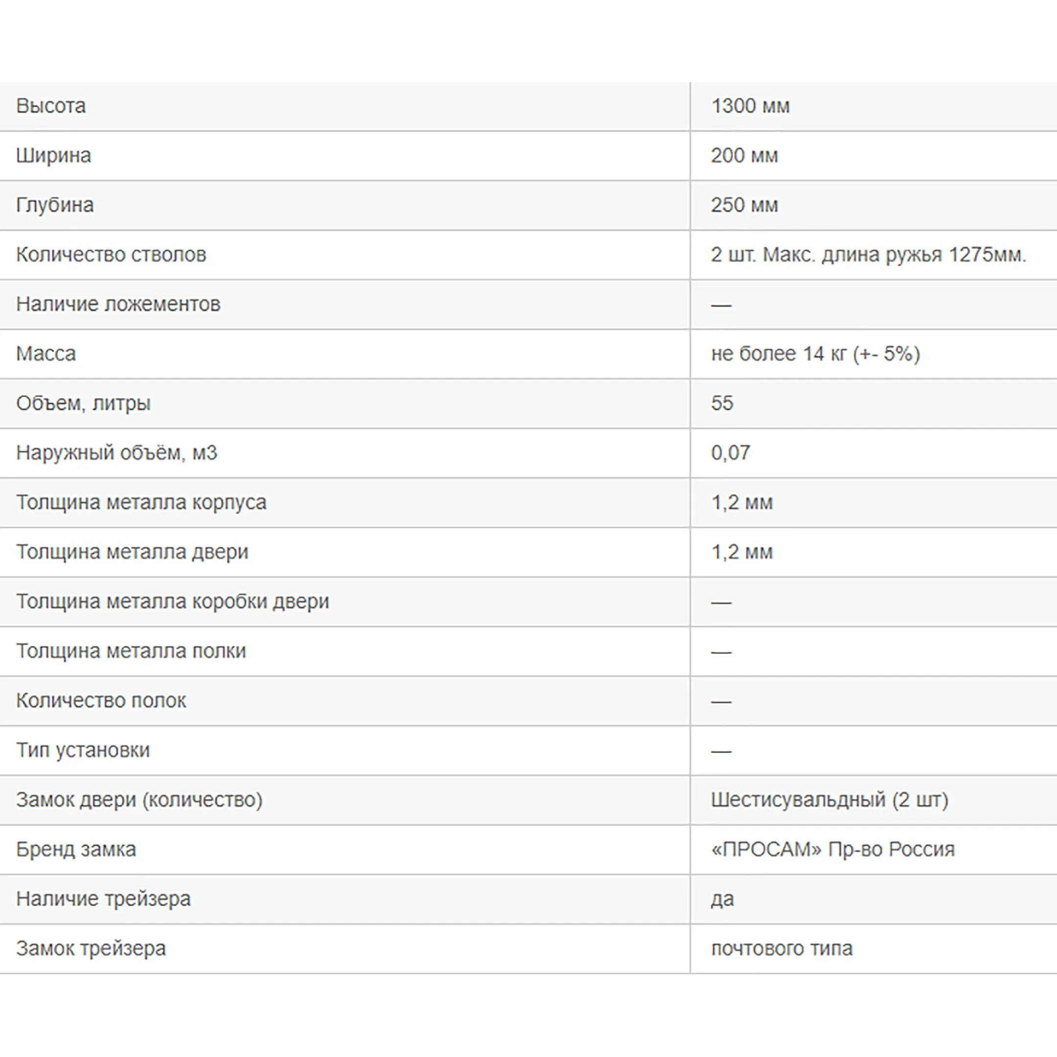
Task: Click the «ПРОСАМ» Пр-во Россия brand value
Action: [833, 849]
